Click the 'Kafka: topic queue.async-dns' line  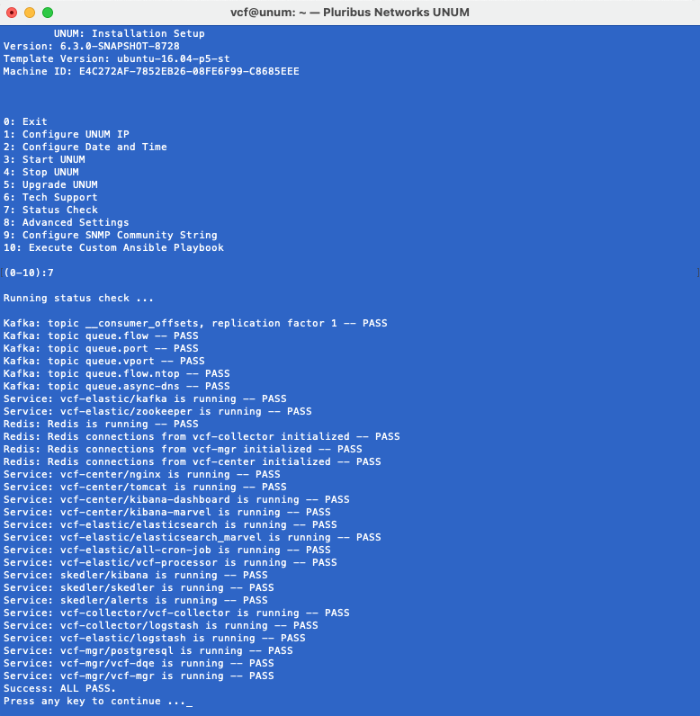coord(116,386)
